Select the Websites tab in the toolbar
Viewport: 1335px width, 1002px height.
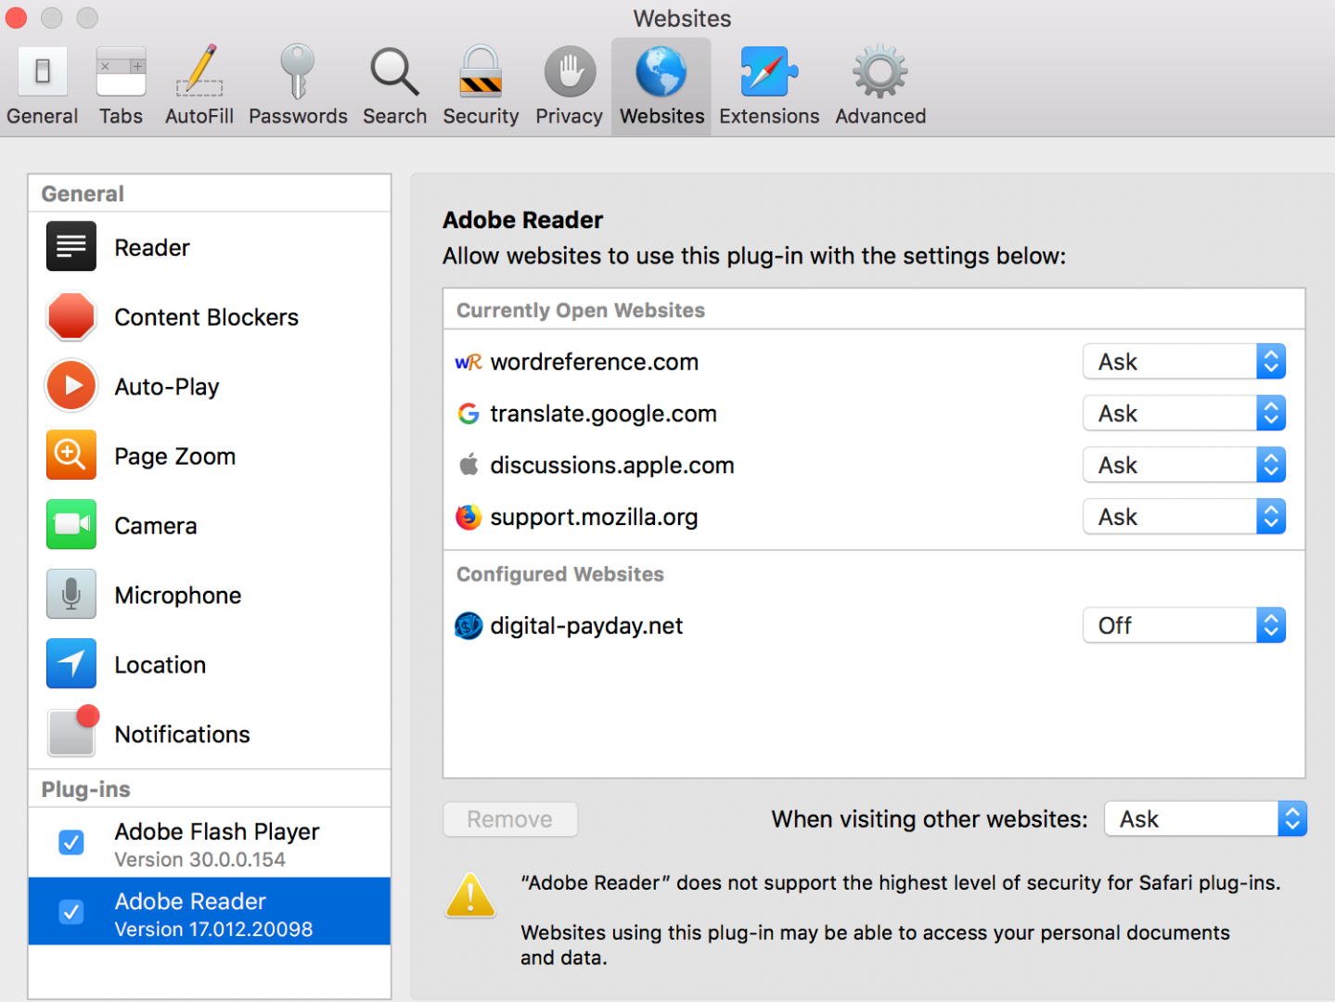[x=661, y=86]
